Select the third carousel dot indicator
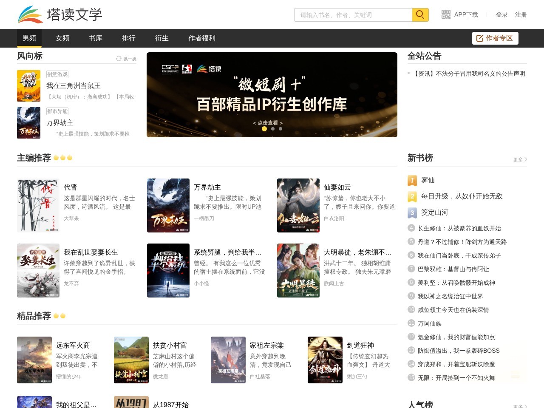 point(280,129)
